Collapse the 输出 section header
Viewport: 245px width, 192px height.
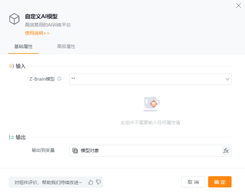pos(21,137)
